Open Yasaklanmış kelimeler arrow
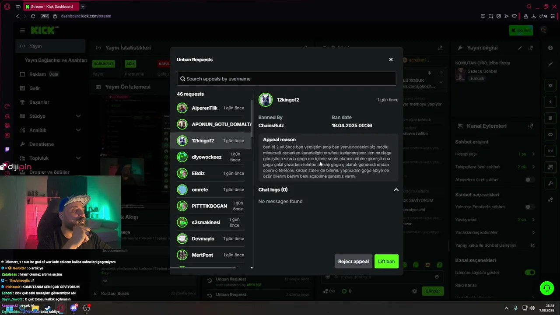The height and width of the screenshot is (315, 560). pyautogui.click(x=533, y=233)
